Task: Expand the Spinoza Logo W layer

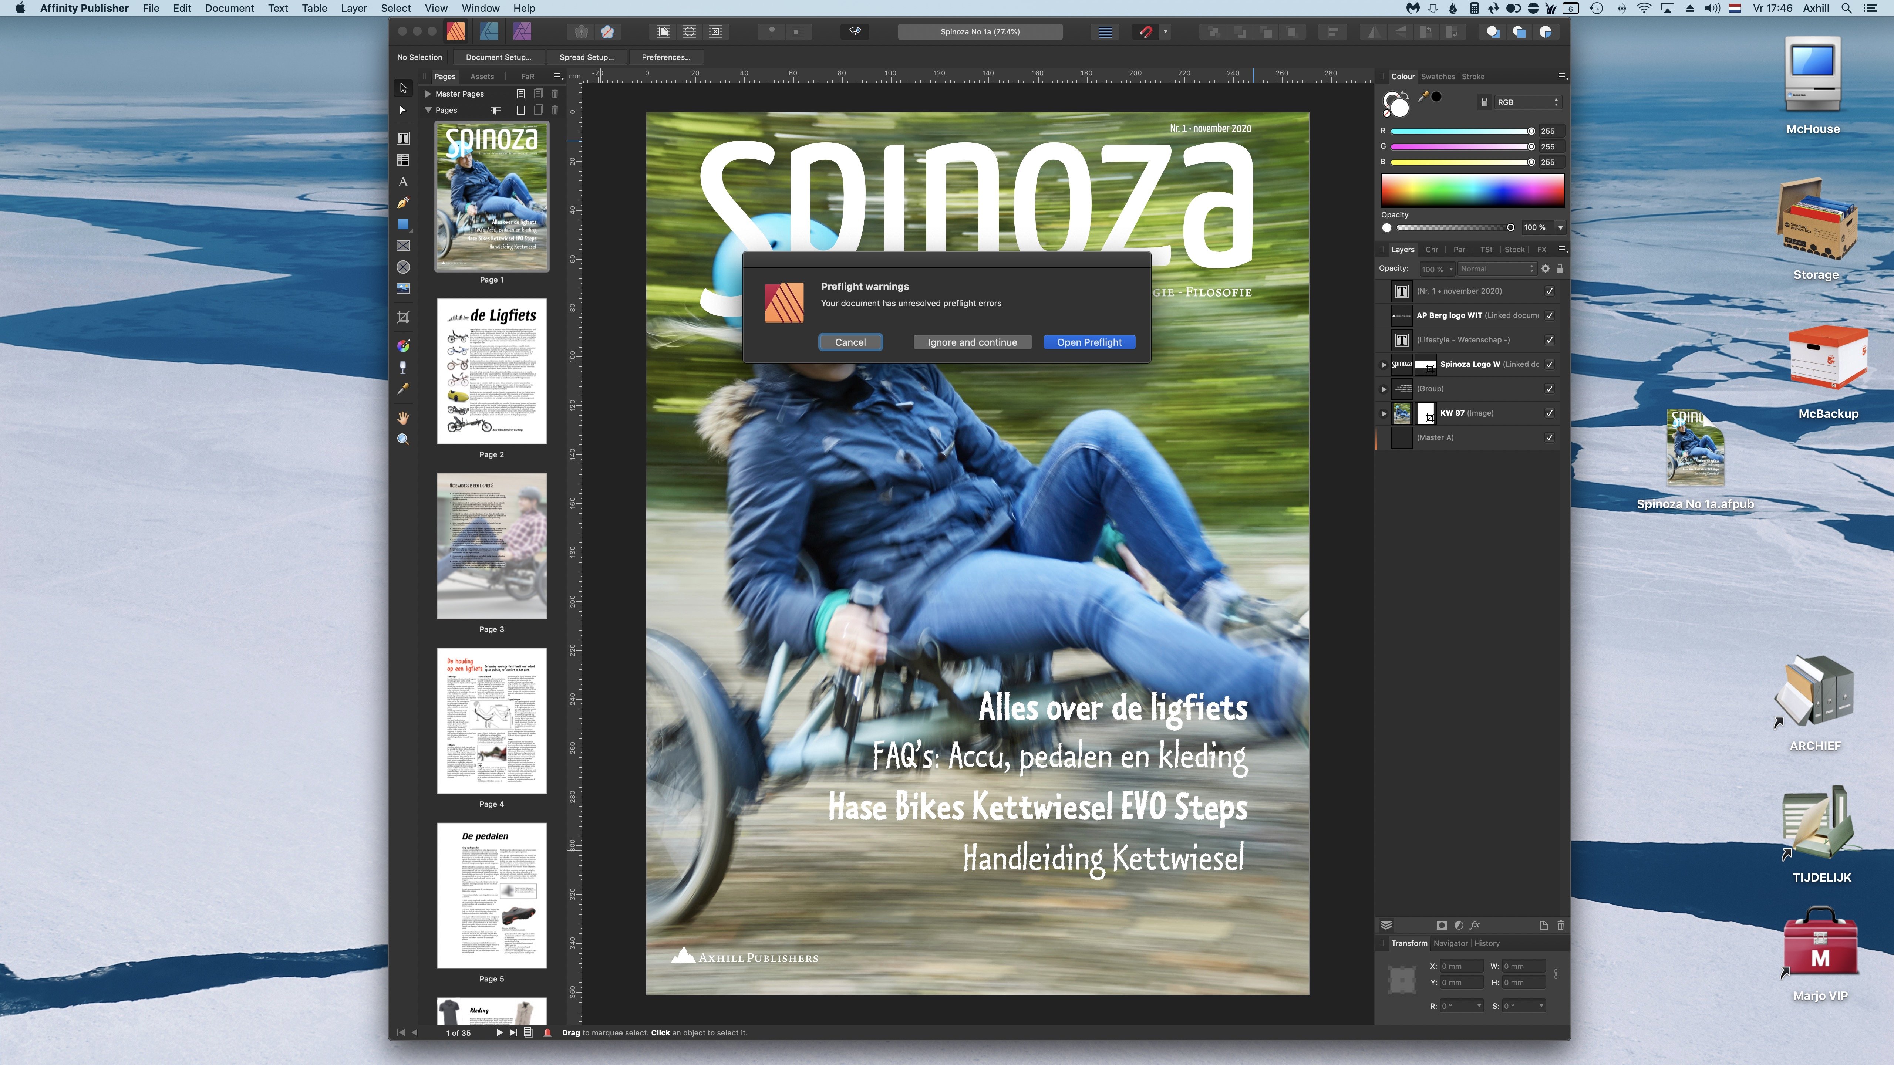Action: [x=1384, y=365]
